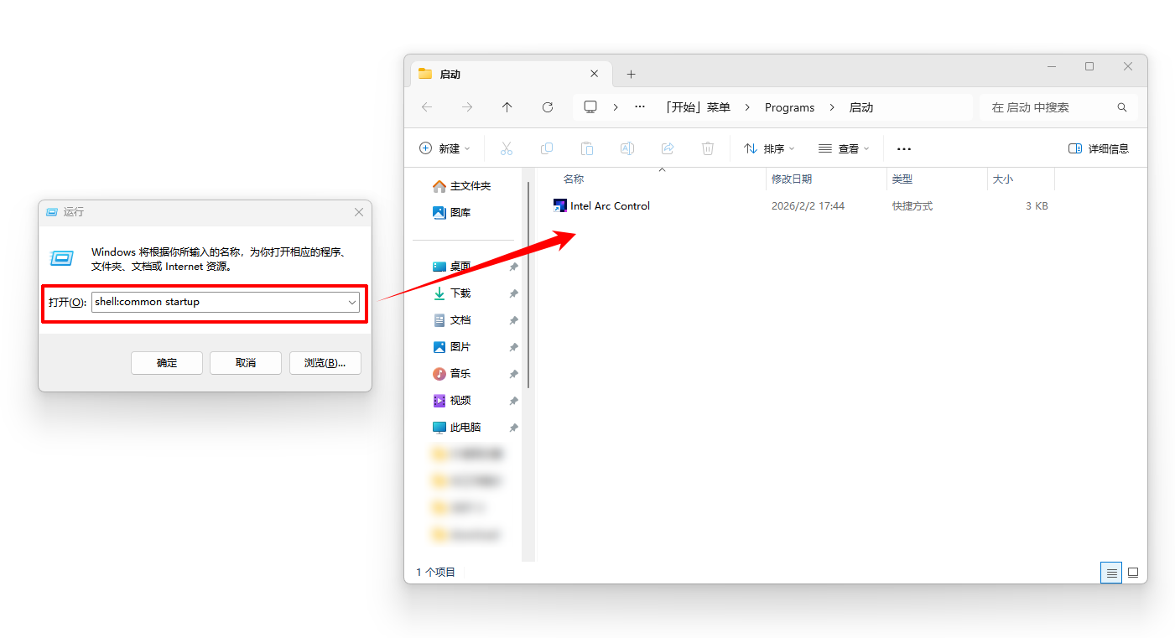The height and width of the screenshot is (638, 1175).
Task: Click the 确定 button in Run dialog
Action: [167, 363]
